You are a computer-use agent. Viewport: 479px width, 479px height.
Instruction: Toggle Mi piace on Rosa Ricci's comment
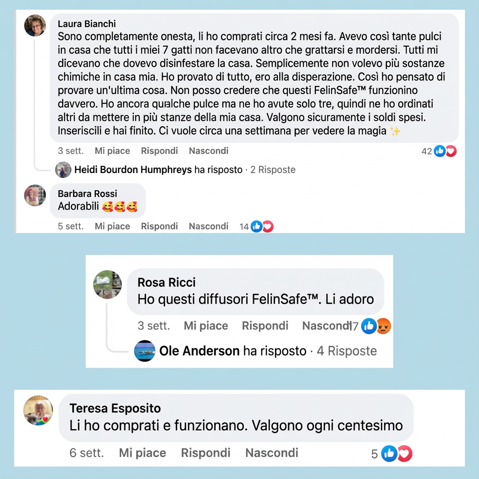point(206,326)
